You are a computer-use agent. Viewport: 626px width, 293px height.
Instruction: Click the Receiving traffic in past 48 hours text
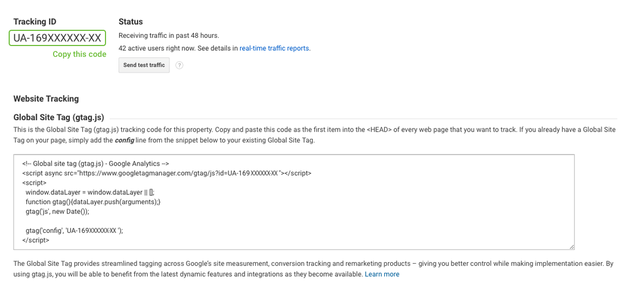169,36
